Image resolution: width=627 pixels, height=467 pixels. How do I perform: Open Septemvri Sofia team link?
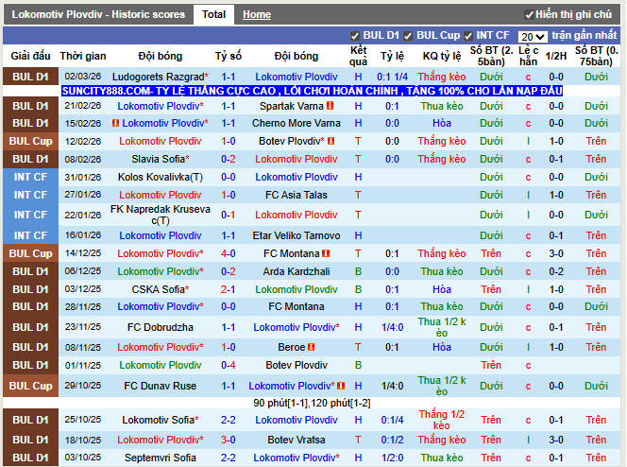pos(161,458)
